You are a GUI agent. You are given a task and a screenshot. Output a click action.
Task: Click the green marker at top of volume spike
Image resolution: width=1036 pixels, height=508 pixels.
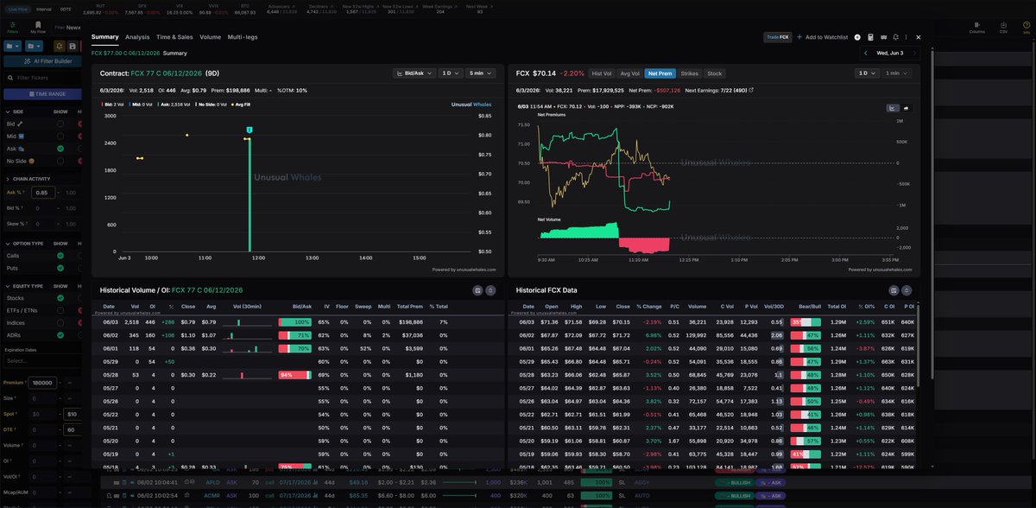pos(249,130)
